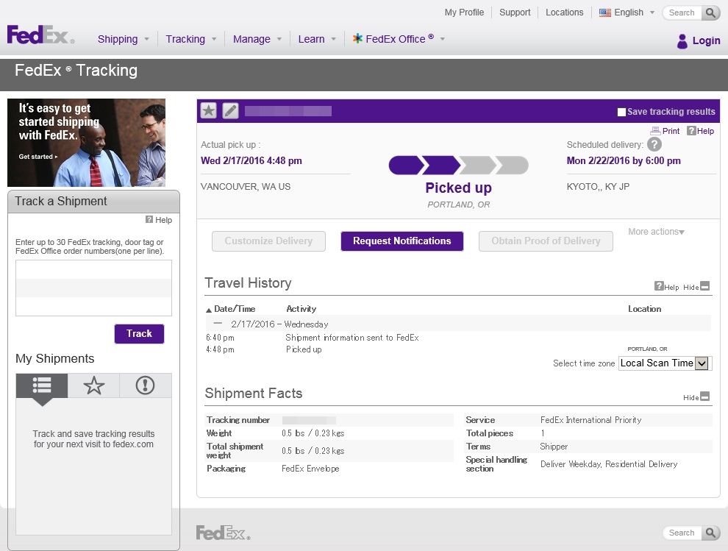Click Travel History Help question icon
Viewport: 728px width, 551px height.
tap(659, 286)
